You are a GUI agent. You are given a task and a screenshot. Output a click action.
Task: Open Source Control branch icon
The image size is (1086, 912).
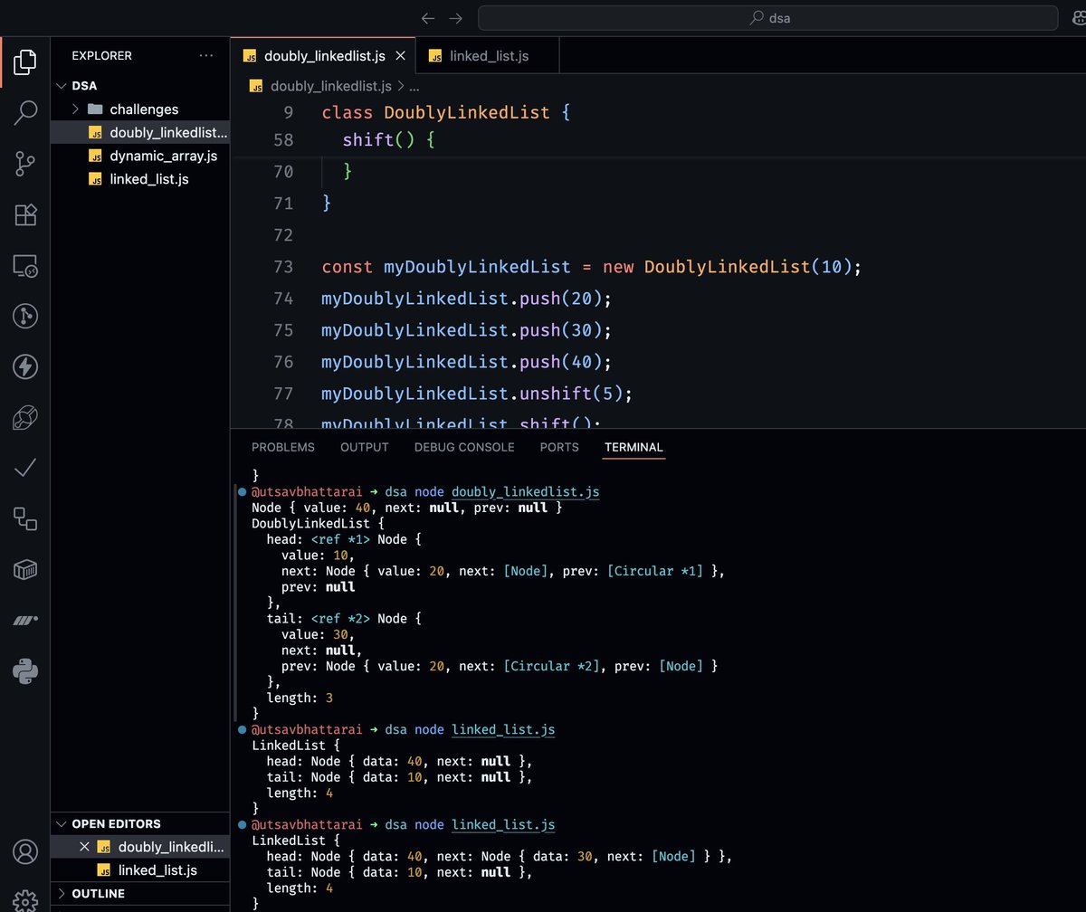25,164
